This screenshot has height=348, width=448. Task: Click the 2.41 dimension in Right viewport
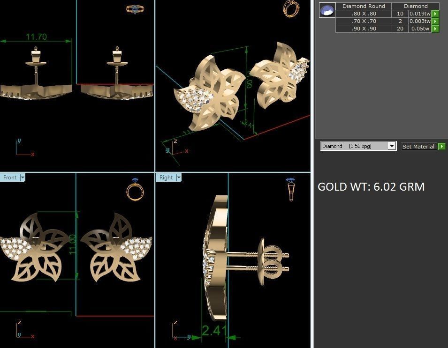214,331
